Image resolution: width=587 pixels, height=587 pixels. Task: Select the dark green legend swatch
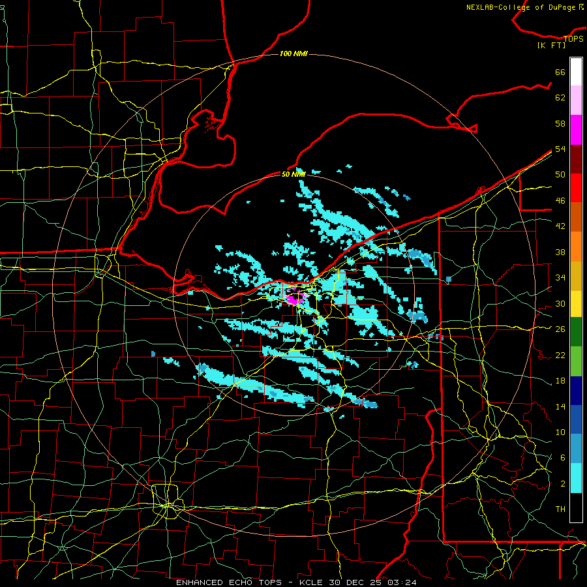pos(576,332)
